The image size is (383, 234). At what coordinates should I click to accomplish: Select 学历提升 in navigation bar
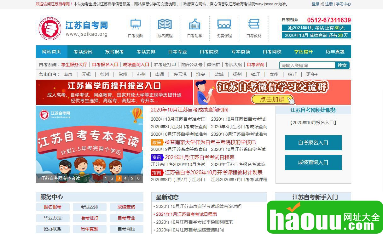pos(304,52)
